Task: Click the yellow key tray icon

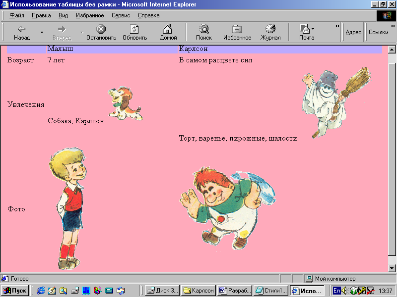Action: 362,291
